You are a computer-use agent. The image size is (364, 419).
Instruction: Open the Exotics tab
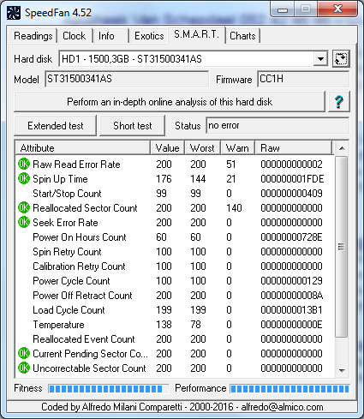click(149, 36)
